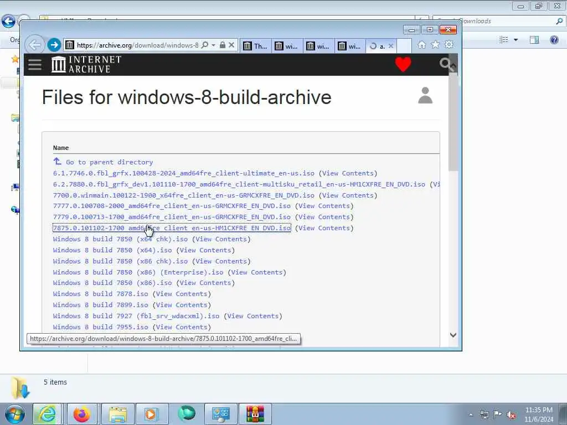This screenshot has height=425, width=567.
Task: Open Internet Explorer tools gear
Action: 449,44
